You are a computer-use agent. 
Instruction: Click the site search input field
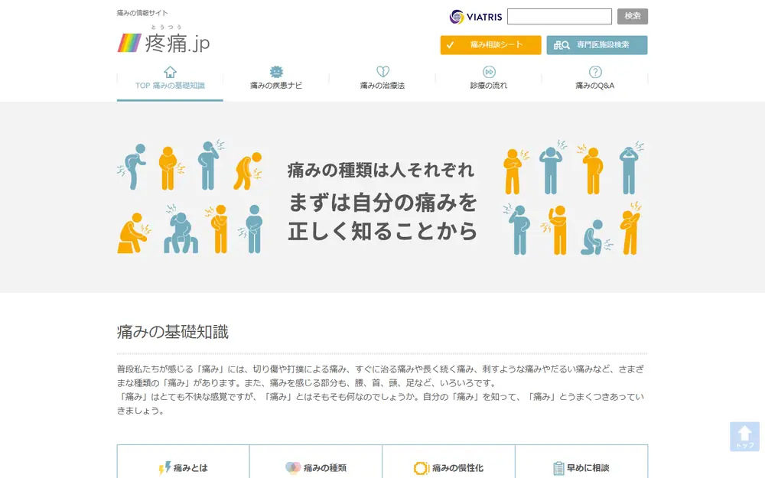click(560, 16)
